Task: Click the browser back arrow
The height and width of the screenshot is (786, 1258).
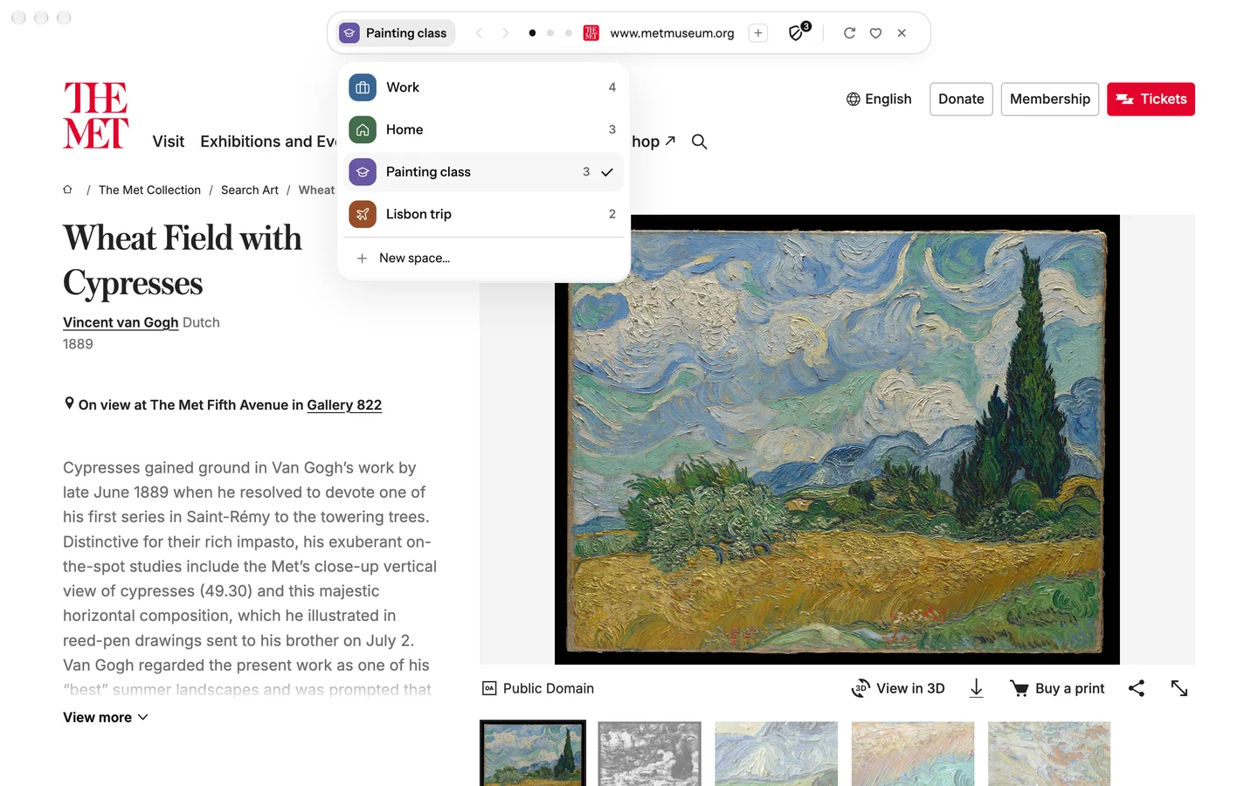Action: coord(479,33)
